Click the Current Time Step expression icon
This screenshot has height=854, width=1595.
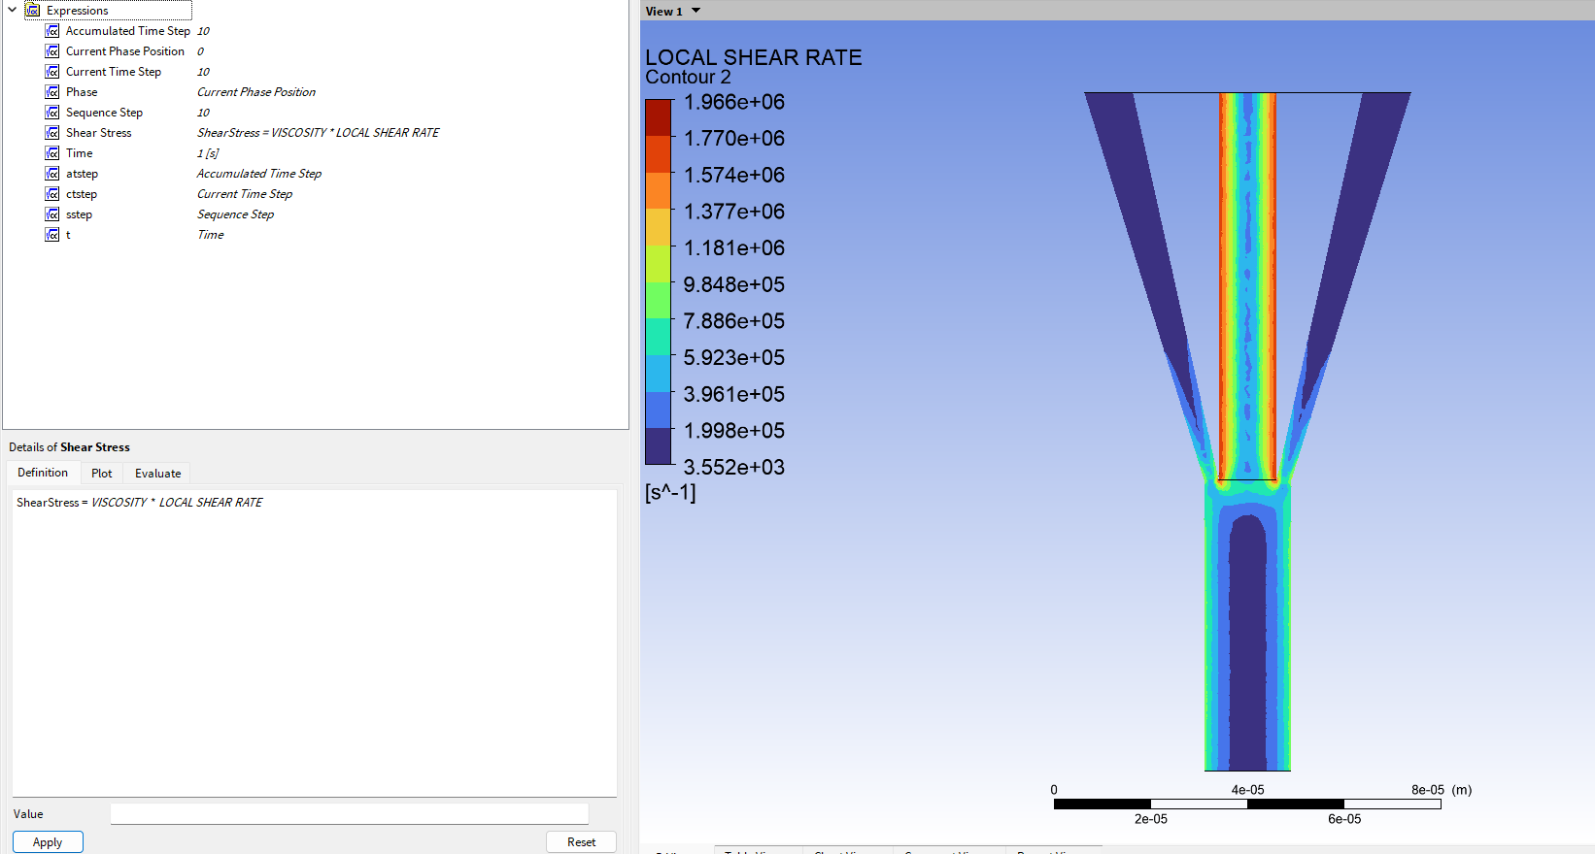(x=52, y=72)
